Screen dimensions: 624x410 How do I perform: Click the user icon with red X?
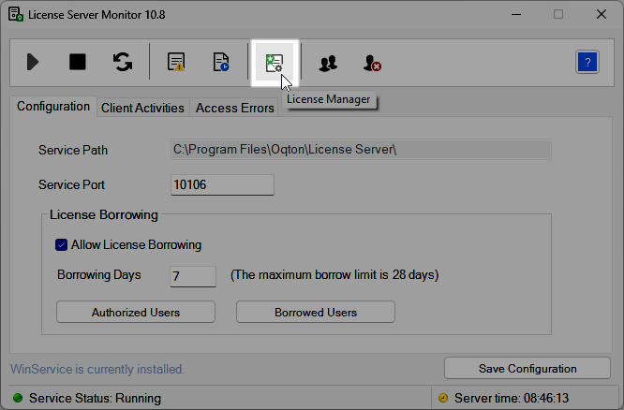click(372, 63)
